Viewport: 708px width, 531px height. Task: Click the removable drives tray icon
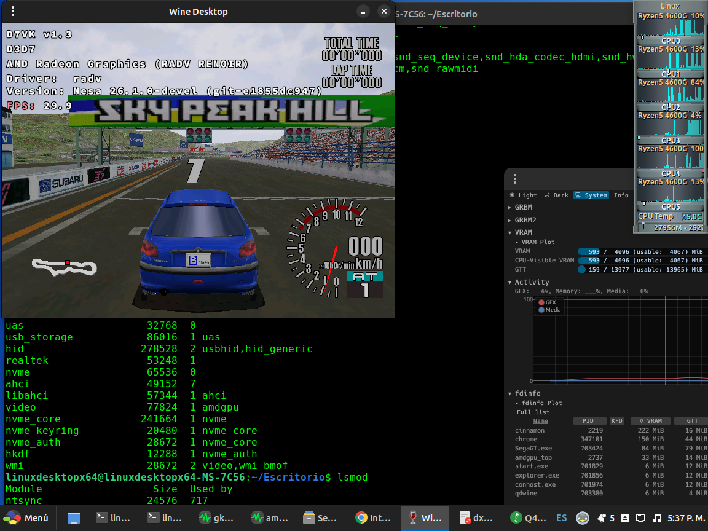pos(625,518)
